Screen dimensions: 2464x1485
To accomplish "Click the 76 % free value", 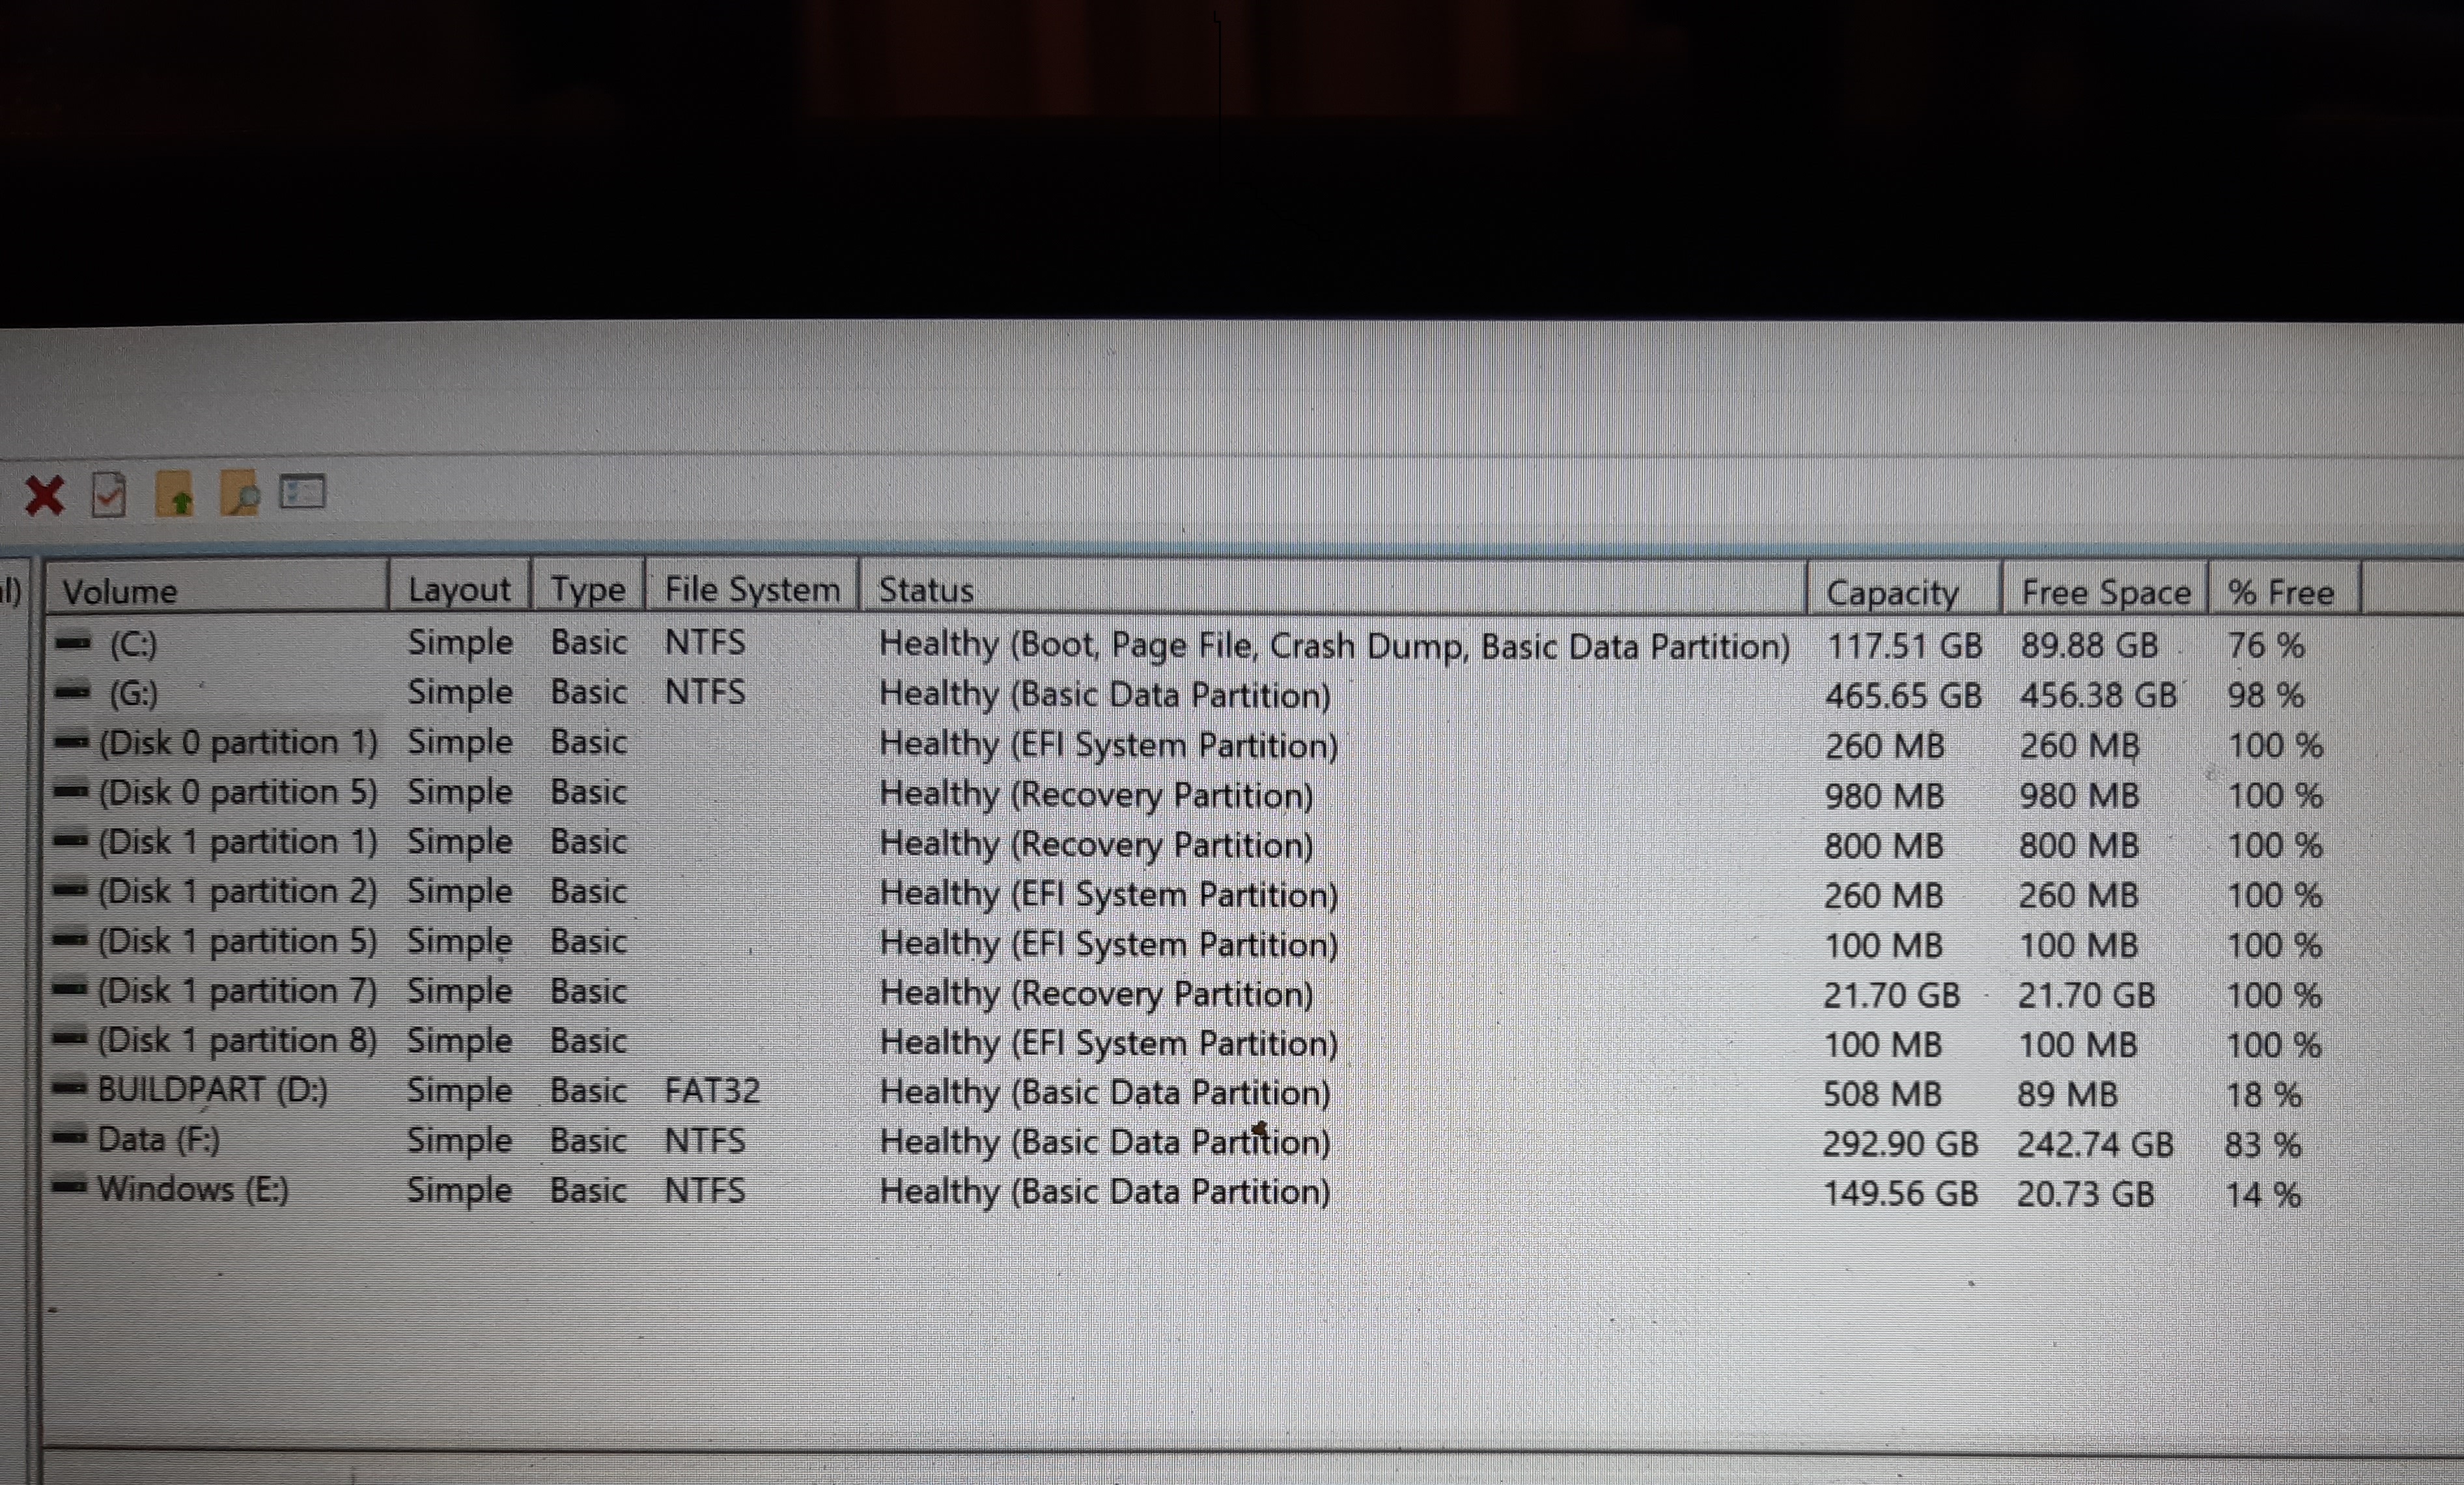I will 2266,646.
